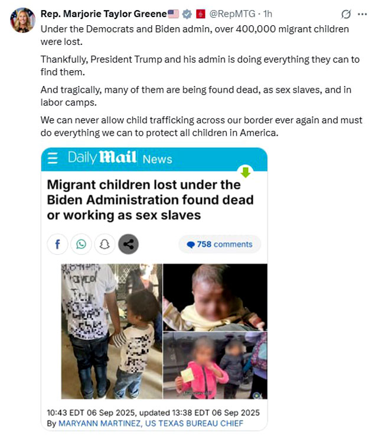Open the article headline about migrant children
Image resolution: width=378 pixels, height=439 pixels.
(150, 200)
